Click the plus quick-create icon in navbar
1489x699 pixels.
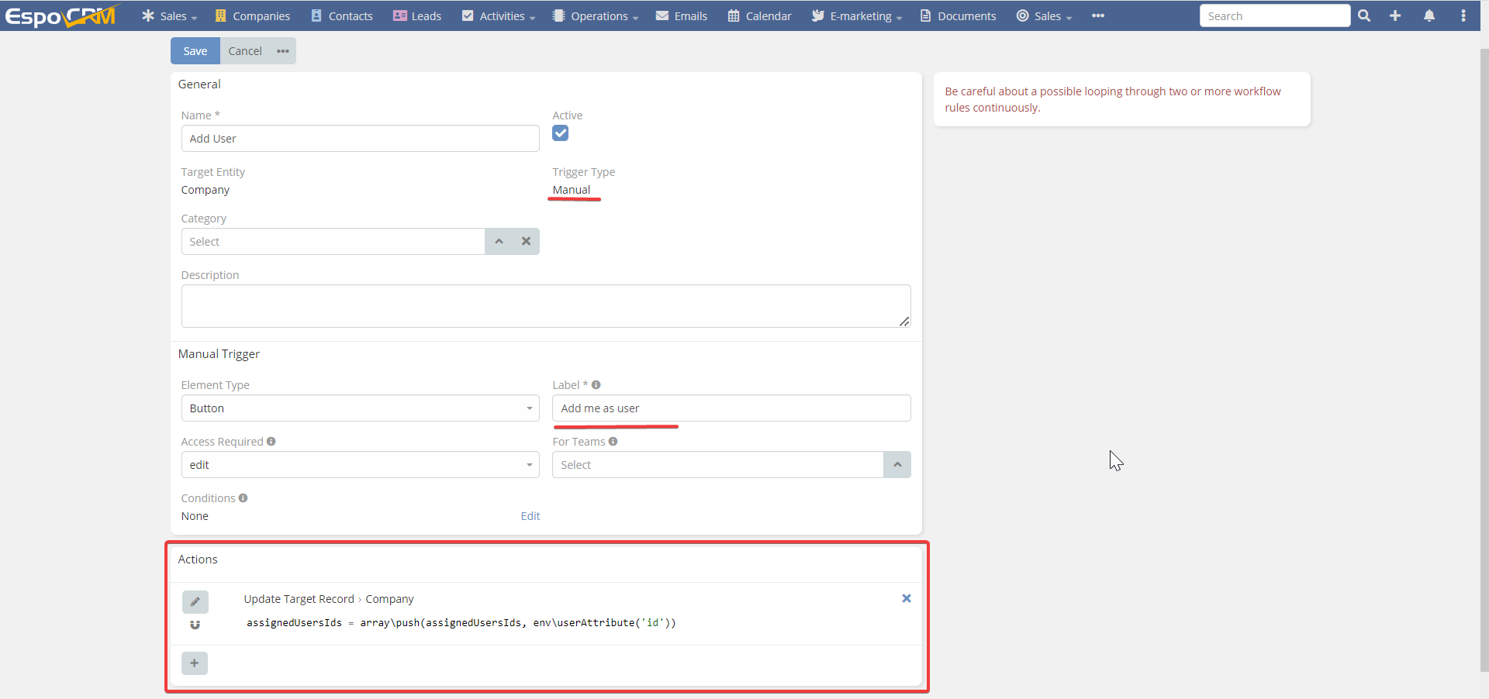point(1395,15)
